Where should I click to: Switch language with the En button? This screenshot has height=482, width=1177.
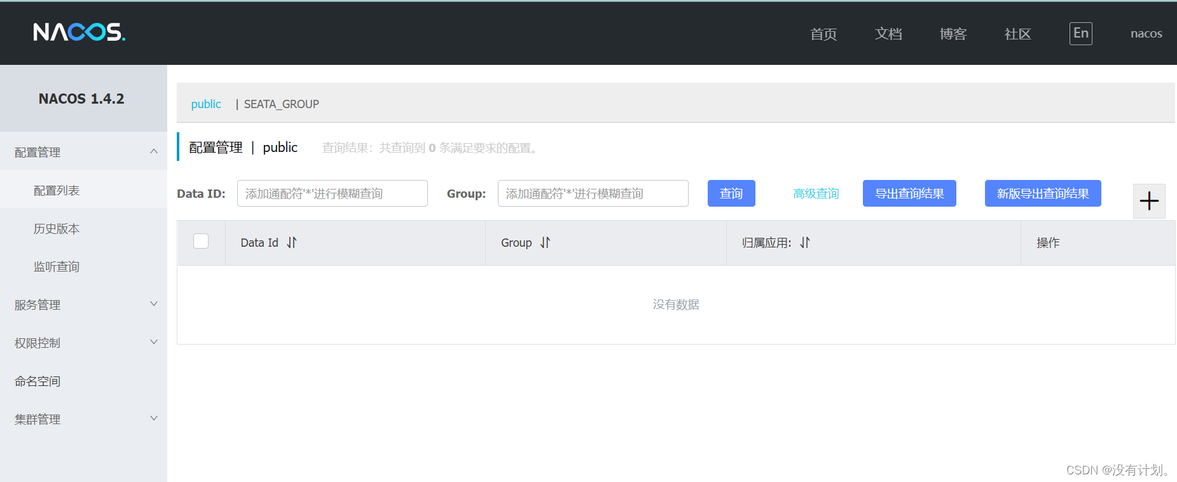[x=1081, y=33]
